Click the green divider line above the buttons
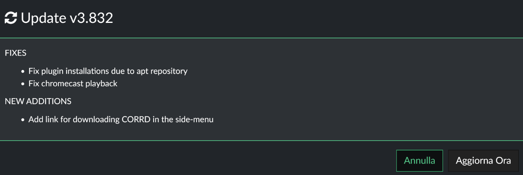Screen dimensions: 523x175 click(x=261, y=141)
